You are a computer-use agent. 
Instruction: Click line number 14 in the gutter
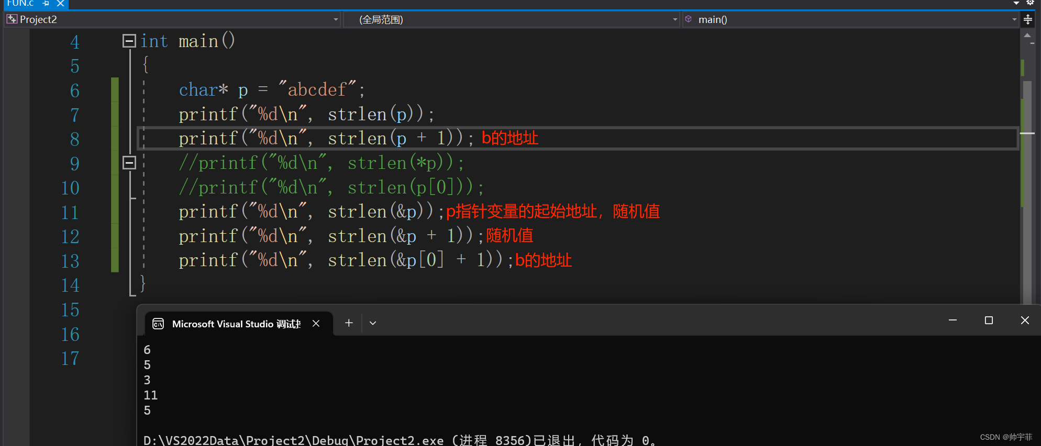pyautogui.click(x=70, y=285)
